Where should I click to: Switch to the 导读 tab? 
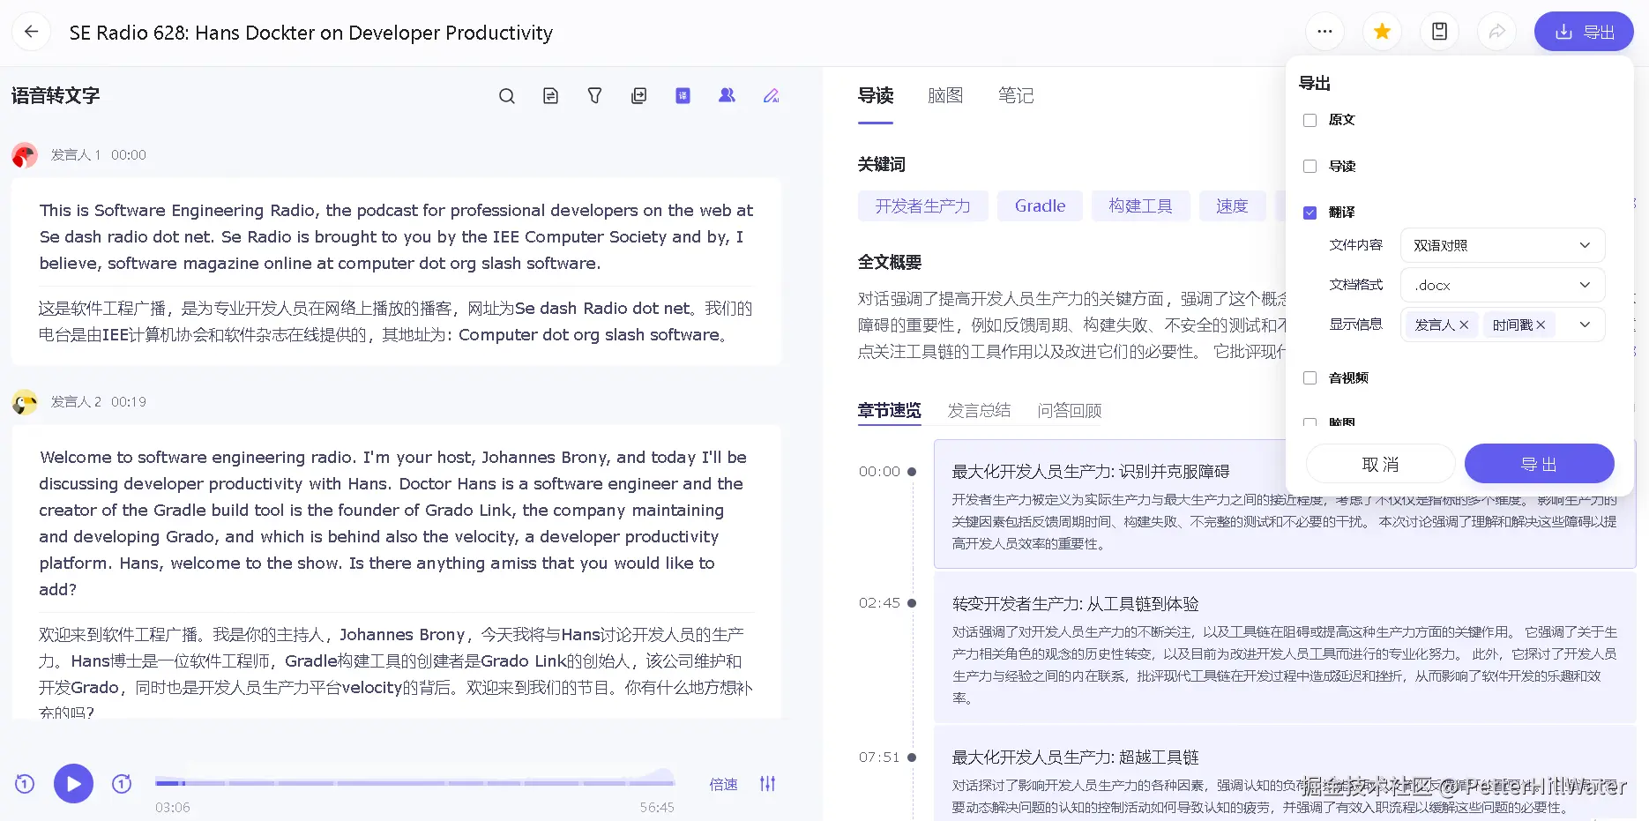[x=876, y=95]
